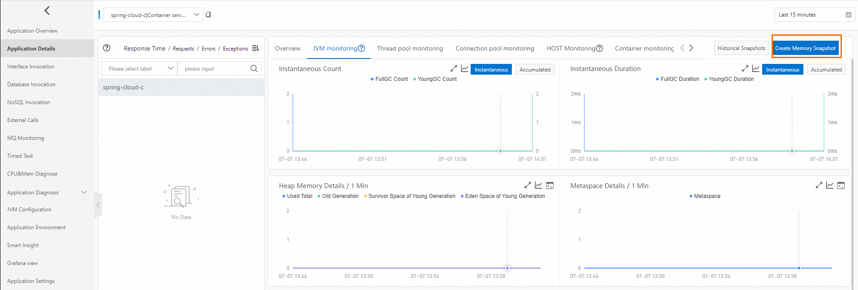Click the back arrow above the sidebar
This screenshot has height=290, width=858.
tap(47, 10)
